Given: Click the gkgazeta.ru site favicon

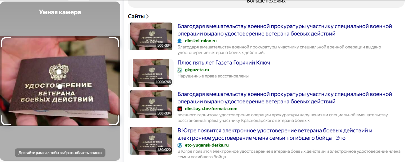Looking at the screenshot, I should 180,70.
